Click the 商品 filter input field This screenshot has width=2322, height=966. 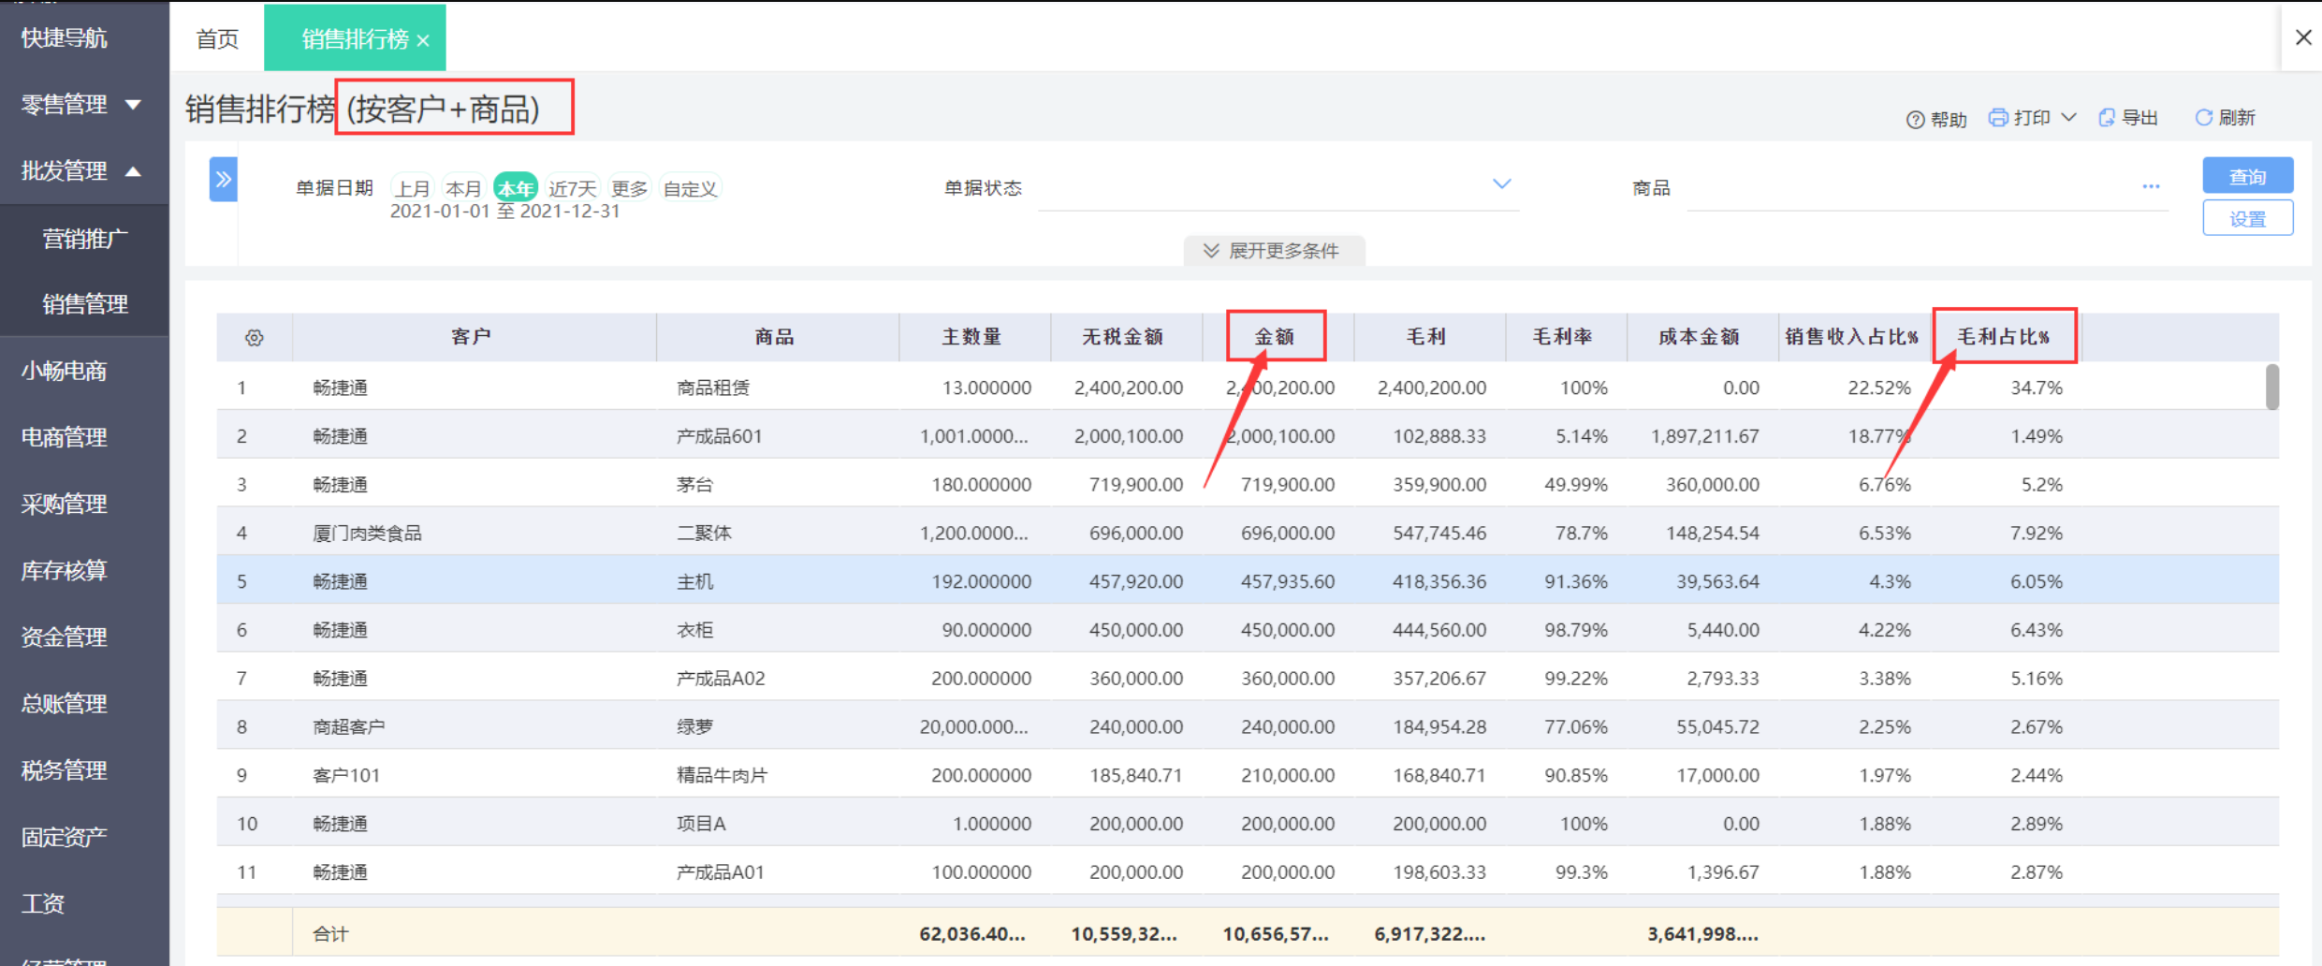point(1909,189)
